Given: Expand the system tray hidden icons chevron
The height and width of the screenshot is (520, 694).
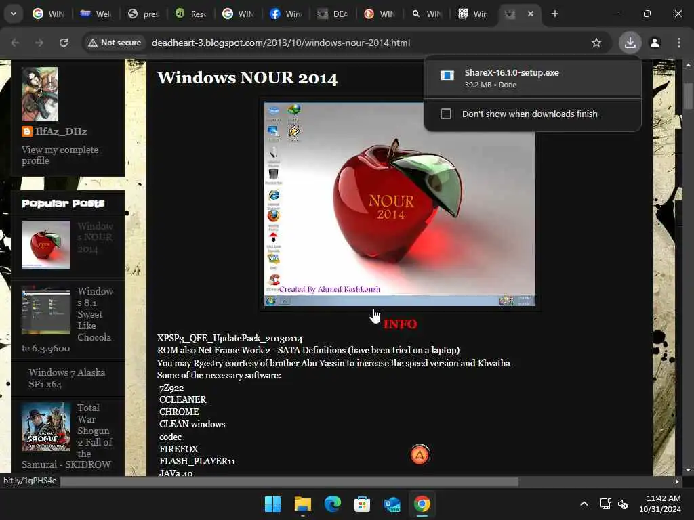Looking at the screenshot, I should tap(584, 504).
